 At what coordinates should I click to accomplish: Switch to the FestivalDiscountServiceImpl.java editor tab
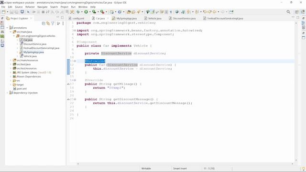pyautogui.click(x=225, y=18)
